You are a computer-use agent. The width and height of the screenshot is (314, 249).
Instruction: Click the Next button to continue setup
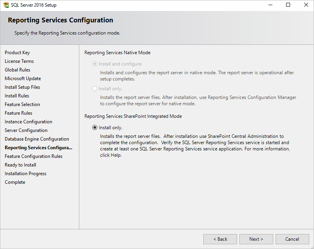[256, 239]
